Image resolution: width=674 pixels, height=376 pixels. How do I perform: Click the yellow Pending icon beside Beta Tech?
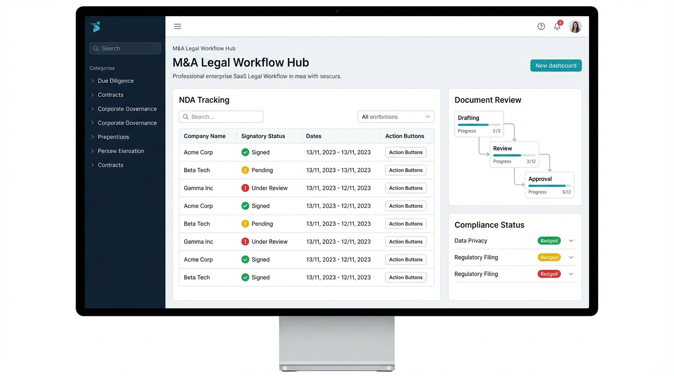245,170
